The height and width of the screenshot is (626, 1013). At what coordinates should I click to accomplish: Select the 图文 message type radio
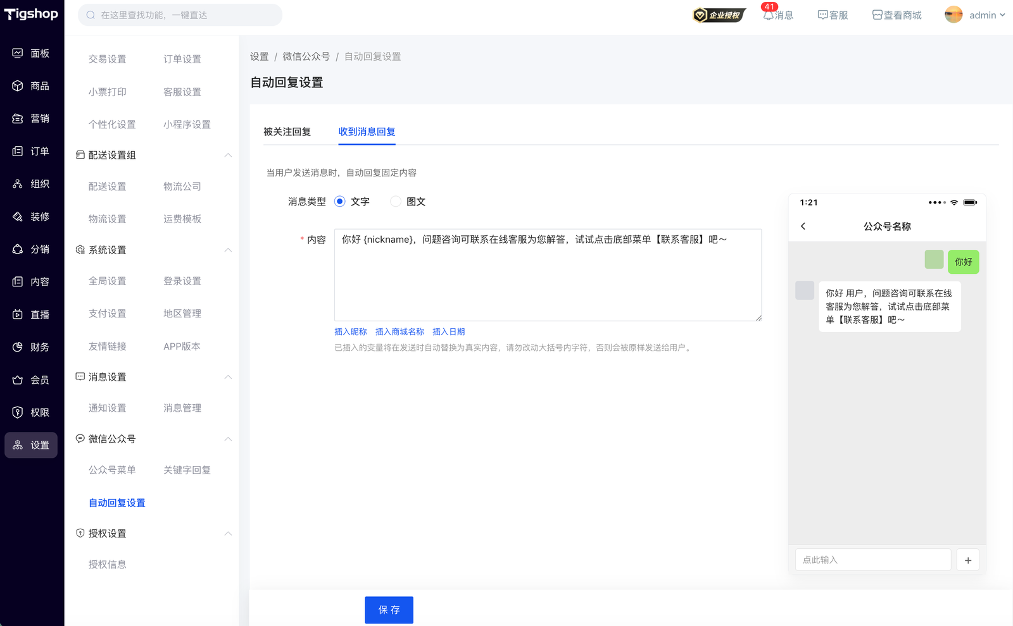(396, 202)
